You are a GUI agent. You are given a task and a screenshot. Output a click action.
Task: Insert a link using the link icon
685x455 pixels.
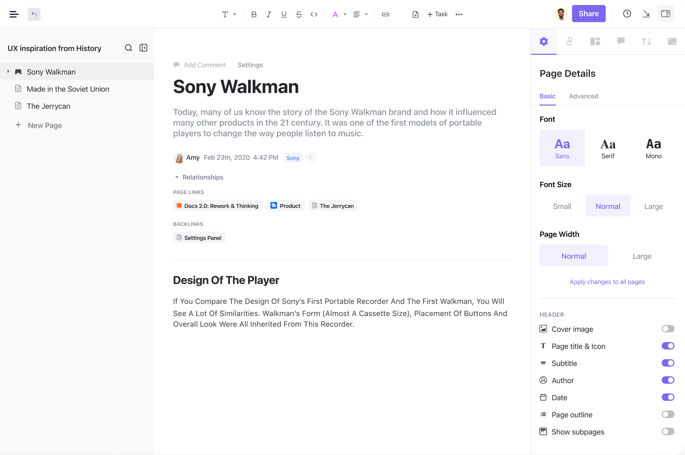pos(386,14)
